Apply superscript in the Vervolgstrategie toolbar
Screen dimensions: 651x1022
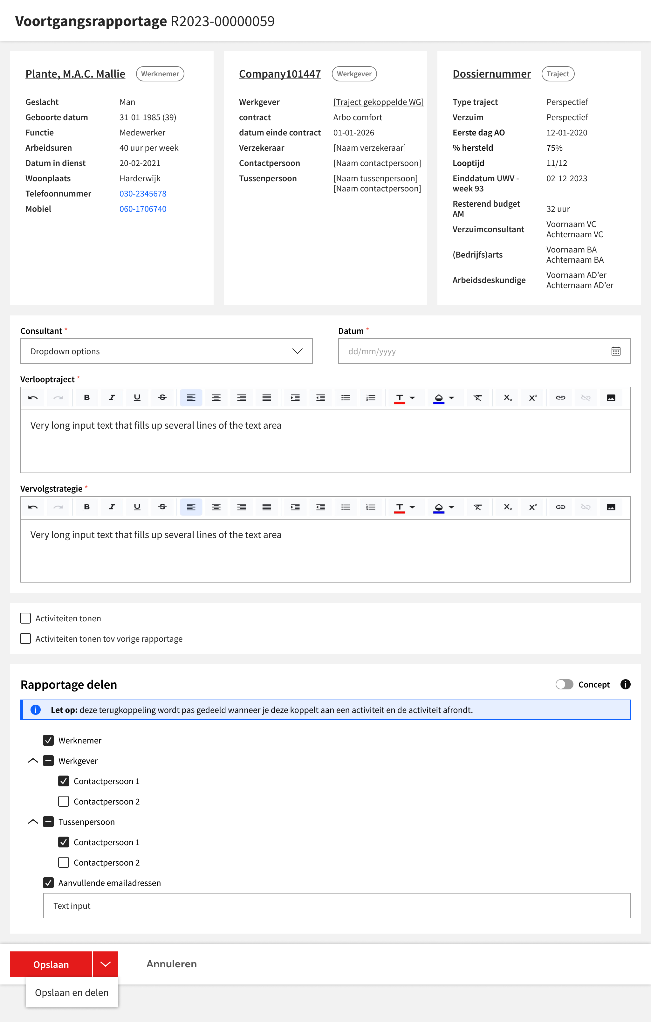pos(533,507)
